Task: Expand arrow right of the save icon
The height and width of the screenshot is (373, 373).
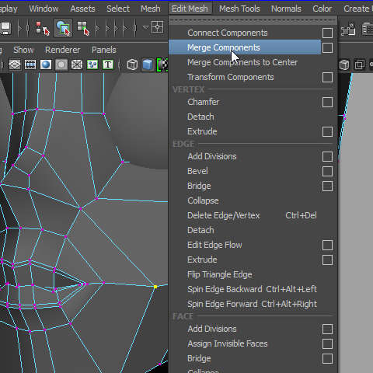Action: click(19, 28)
